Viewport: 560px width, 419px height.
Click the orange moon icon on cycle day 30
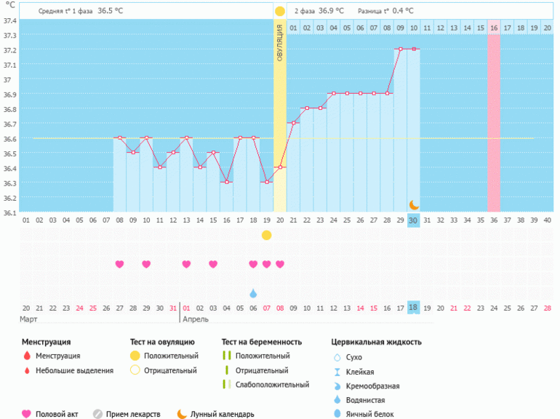tap(414, 205)
